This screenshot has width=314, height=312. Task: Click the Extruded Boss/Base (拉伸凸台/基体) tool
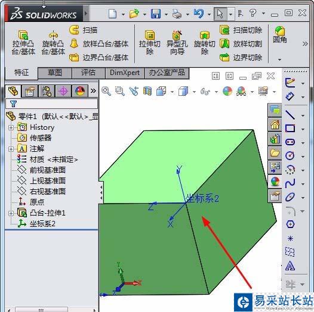[23, 42]
